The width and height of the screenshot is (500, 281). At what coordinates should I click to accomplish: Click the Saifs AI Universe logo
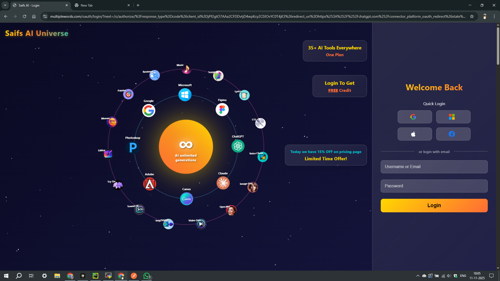37,33
